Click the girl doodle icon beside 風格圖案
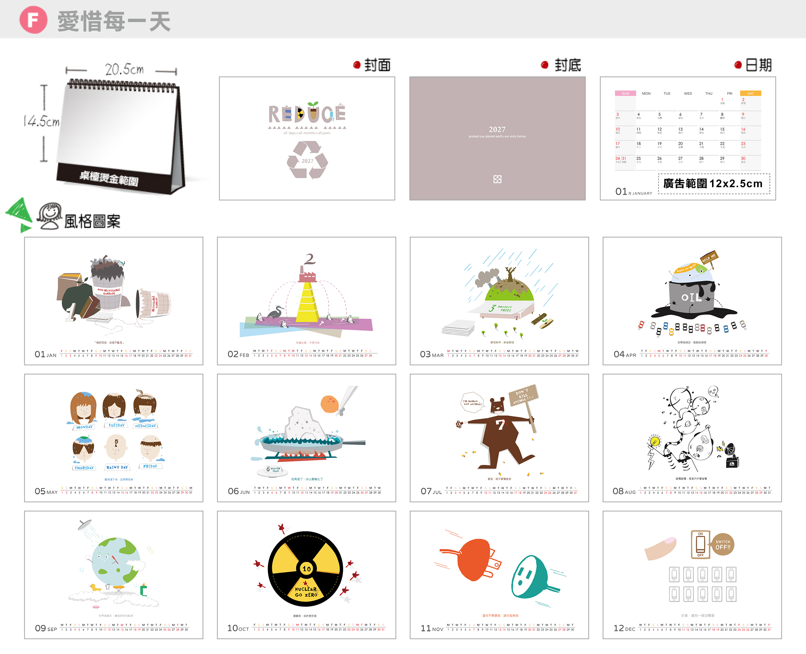 click(49, 216)
